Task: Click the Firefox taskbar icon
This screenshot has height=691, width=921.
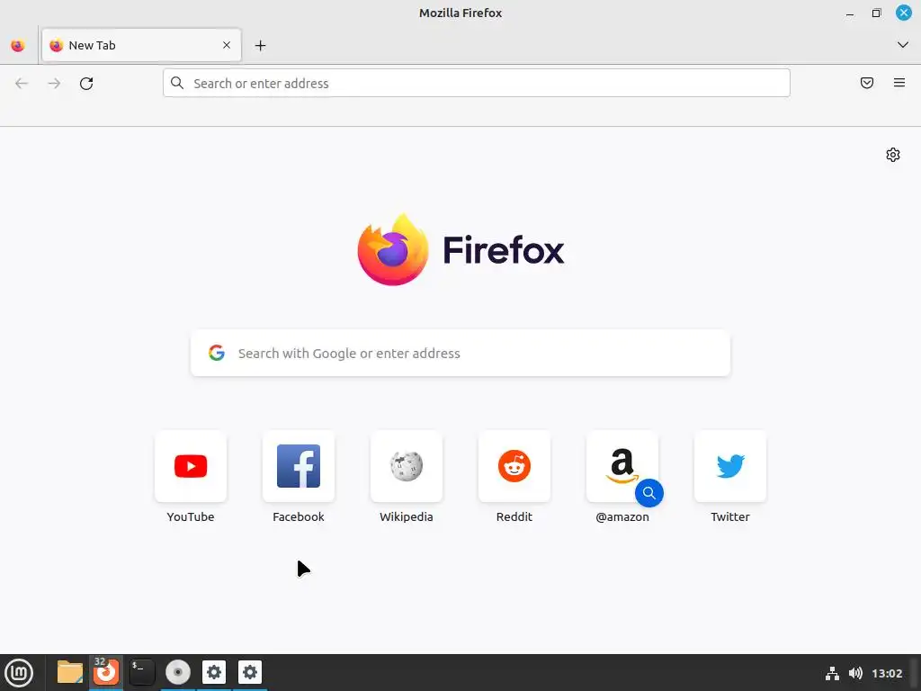Action: click(x=106, y=672)
